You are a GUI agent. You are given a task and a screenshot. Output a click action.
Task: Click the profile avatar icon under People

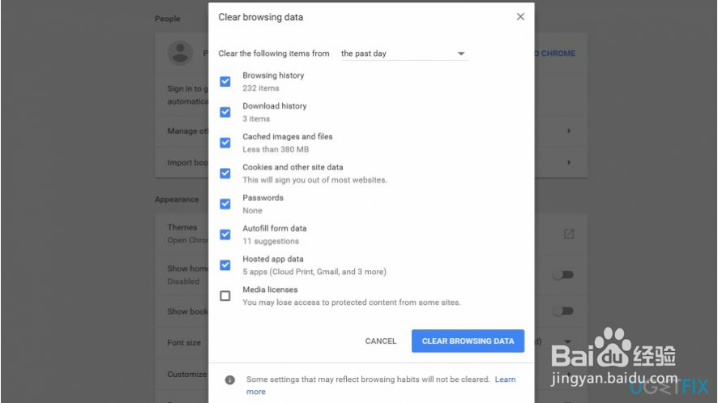point(180,54)
